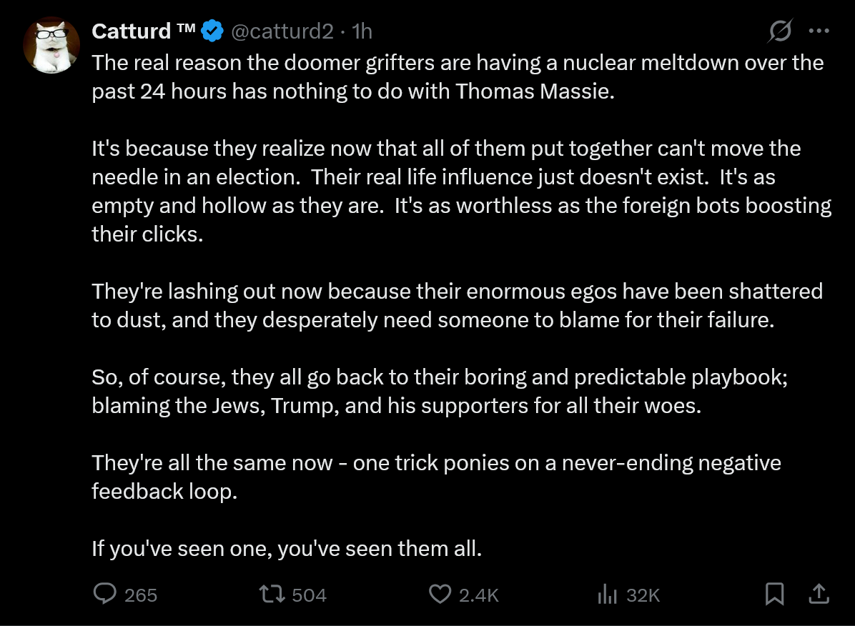
Task: Click the "If you've seen one" closing line
Action: click(x=287, y=548)
